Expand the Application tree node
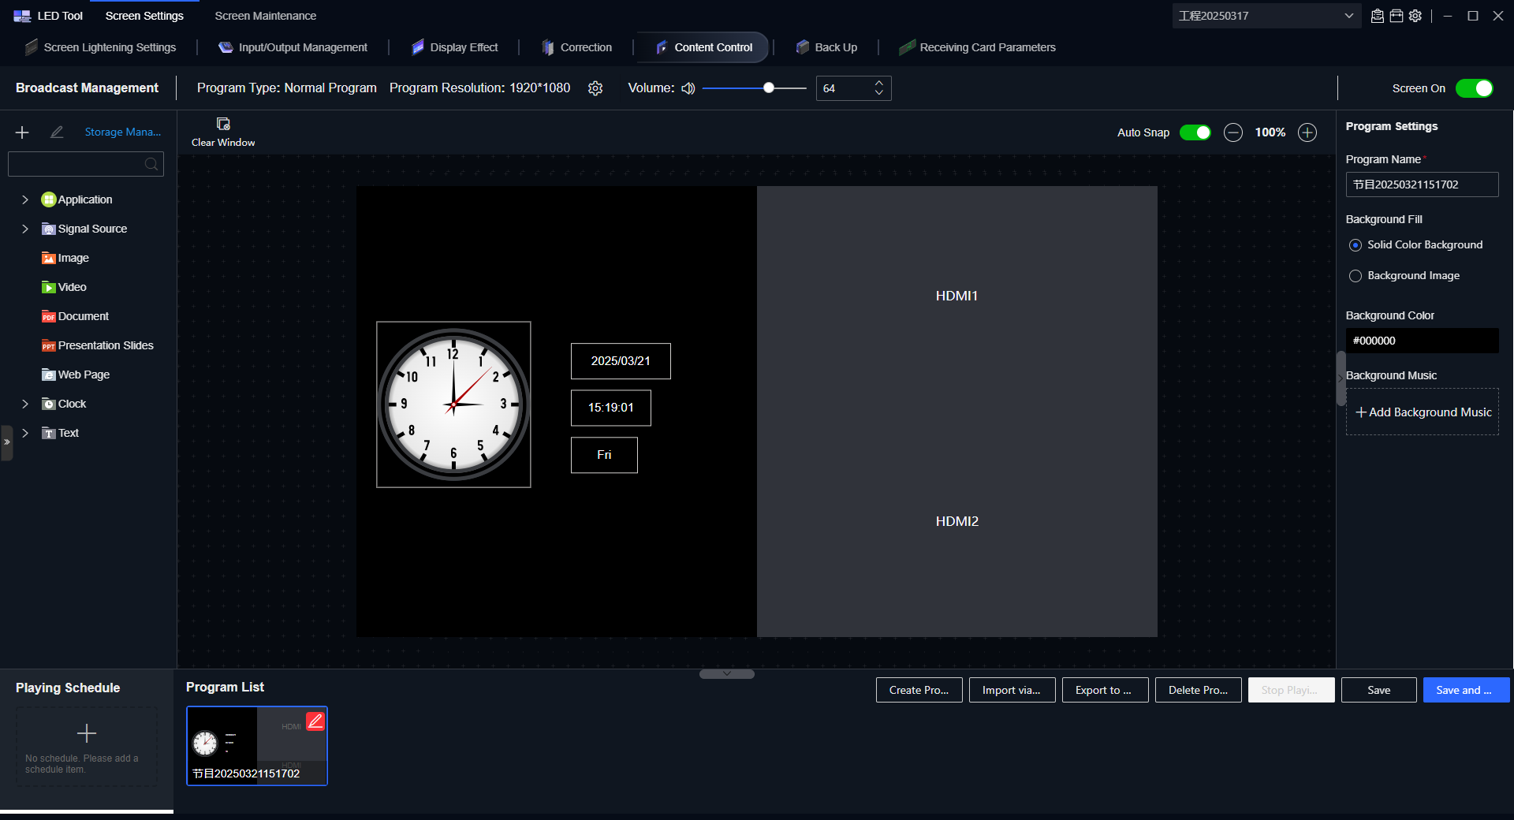This screenshot has height=820, width=1514. pos(25,199)
